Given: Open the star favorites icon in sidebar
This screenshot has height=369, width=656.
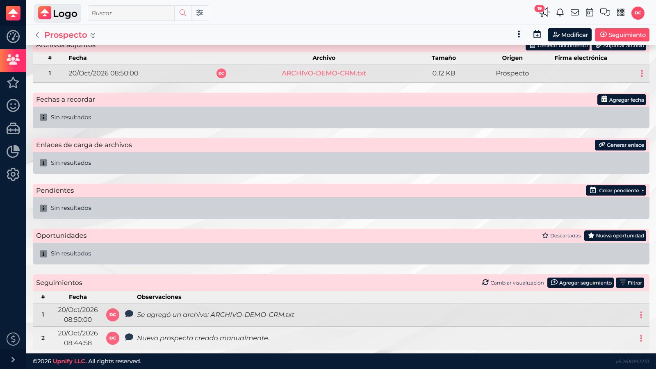Looking at the screenshot, I should point(13,83).
